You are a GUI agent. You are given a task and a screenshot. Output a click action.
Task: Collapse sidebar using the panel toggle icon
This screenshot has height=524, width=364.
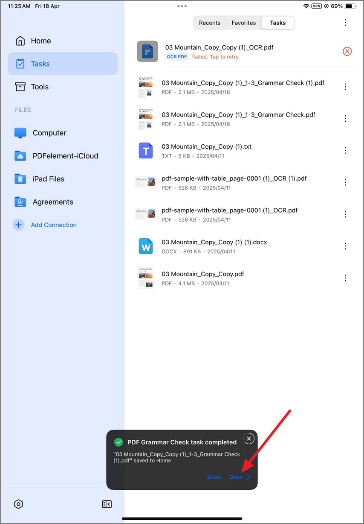[107, 504]
